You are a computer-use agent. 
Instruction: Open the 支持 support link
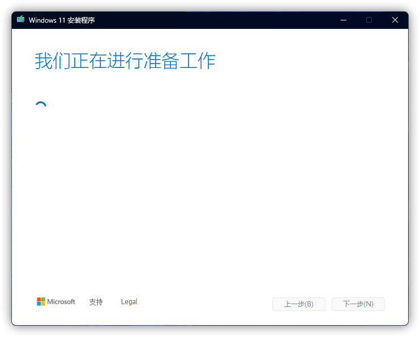pos(96,302)
